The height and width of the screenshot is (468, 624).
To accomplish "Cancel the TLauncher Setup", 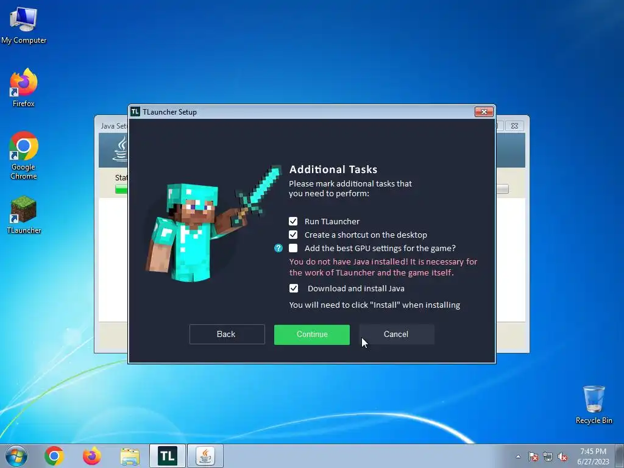I will point(396,335).
